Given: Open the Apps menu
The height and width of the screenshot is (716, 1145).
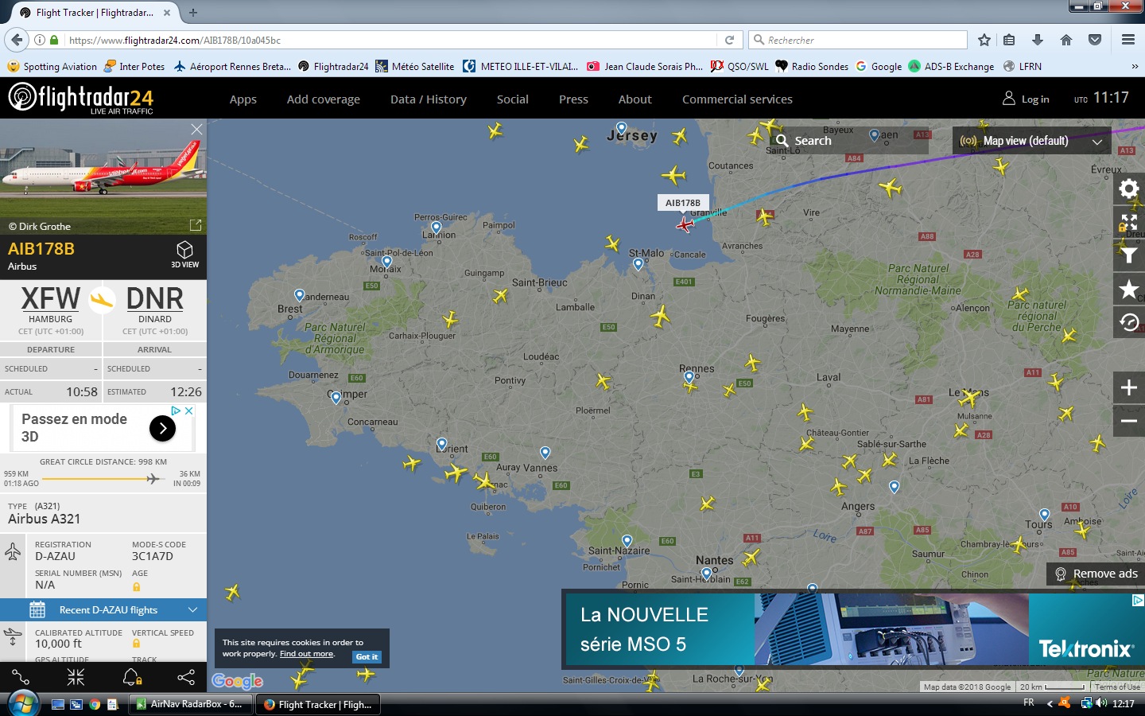Looking at the screenshot, I should 243,99.
